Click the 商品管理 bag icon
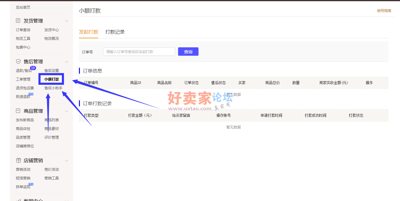 coord(18,111)
